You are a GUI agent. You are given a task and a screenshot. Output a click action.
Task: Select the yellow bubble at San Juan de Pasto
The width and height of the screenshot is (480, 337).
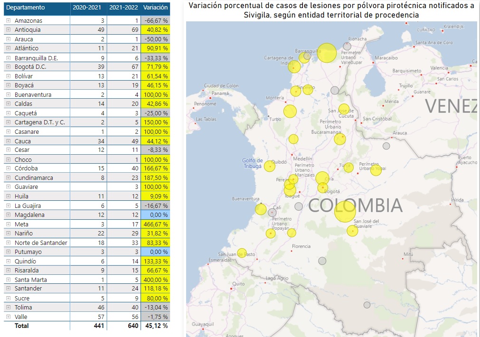242,253
